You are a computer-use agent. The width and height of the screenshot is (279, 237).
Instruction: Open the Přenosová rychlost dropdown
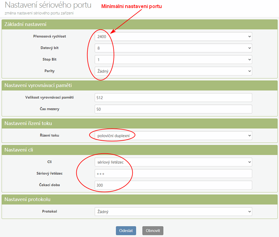tap(173, 37)
